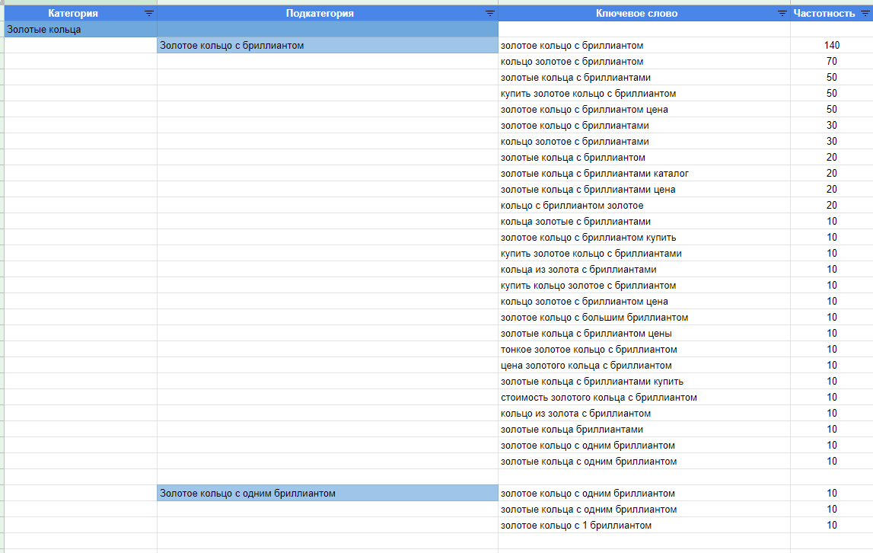Click the frequency value 70
Screen dimensions: 873x553
pos(832,62)
